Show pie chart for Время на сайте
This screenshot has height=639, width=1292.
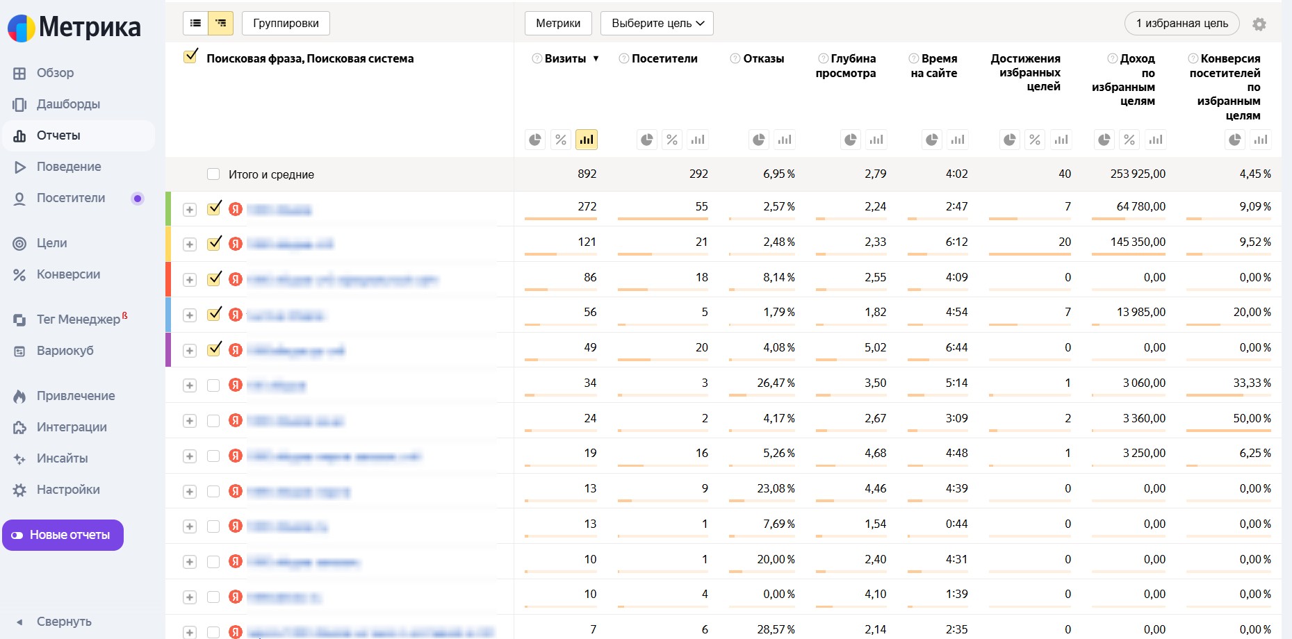pos(932,140)
